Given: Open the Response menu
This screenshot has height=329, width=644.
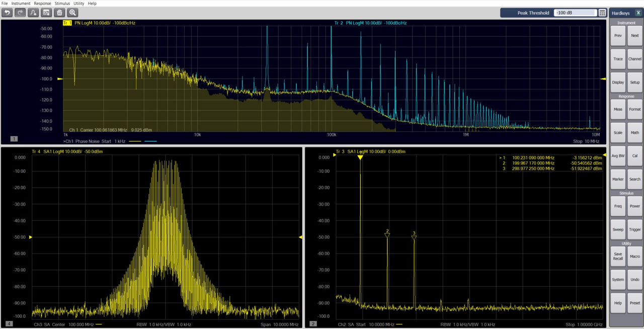Looking at the screenshot, I should click(x=42, y=3).
